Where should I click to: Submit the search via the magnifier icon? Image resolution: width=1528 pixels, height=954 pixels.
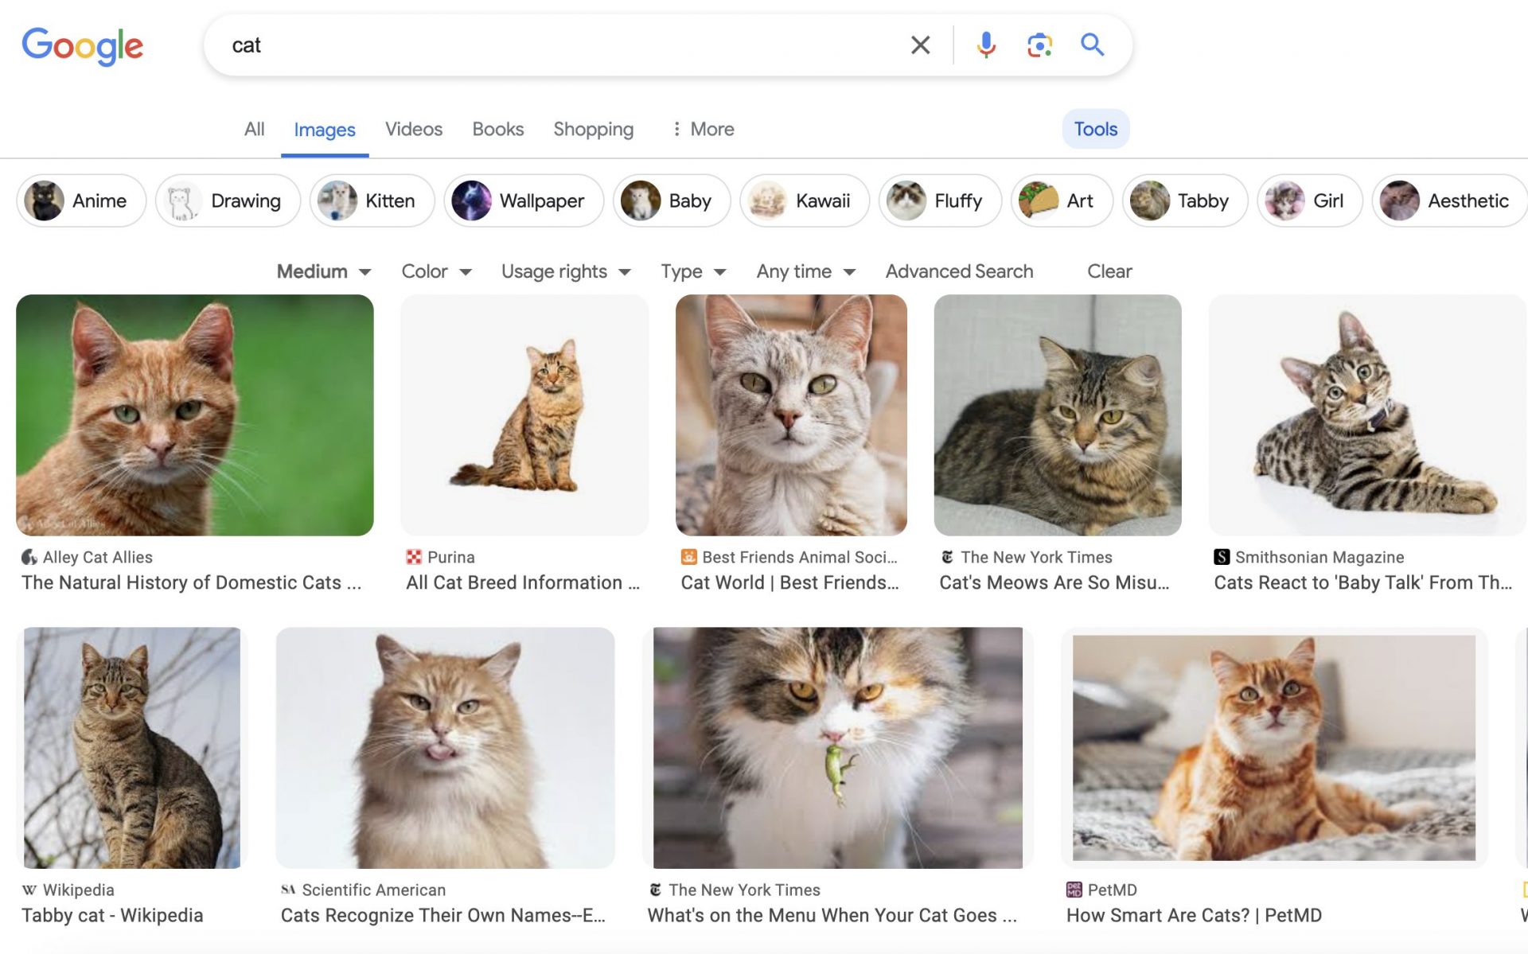1092,45
